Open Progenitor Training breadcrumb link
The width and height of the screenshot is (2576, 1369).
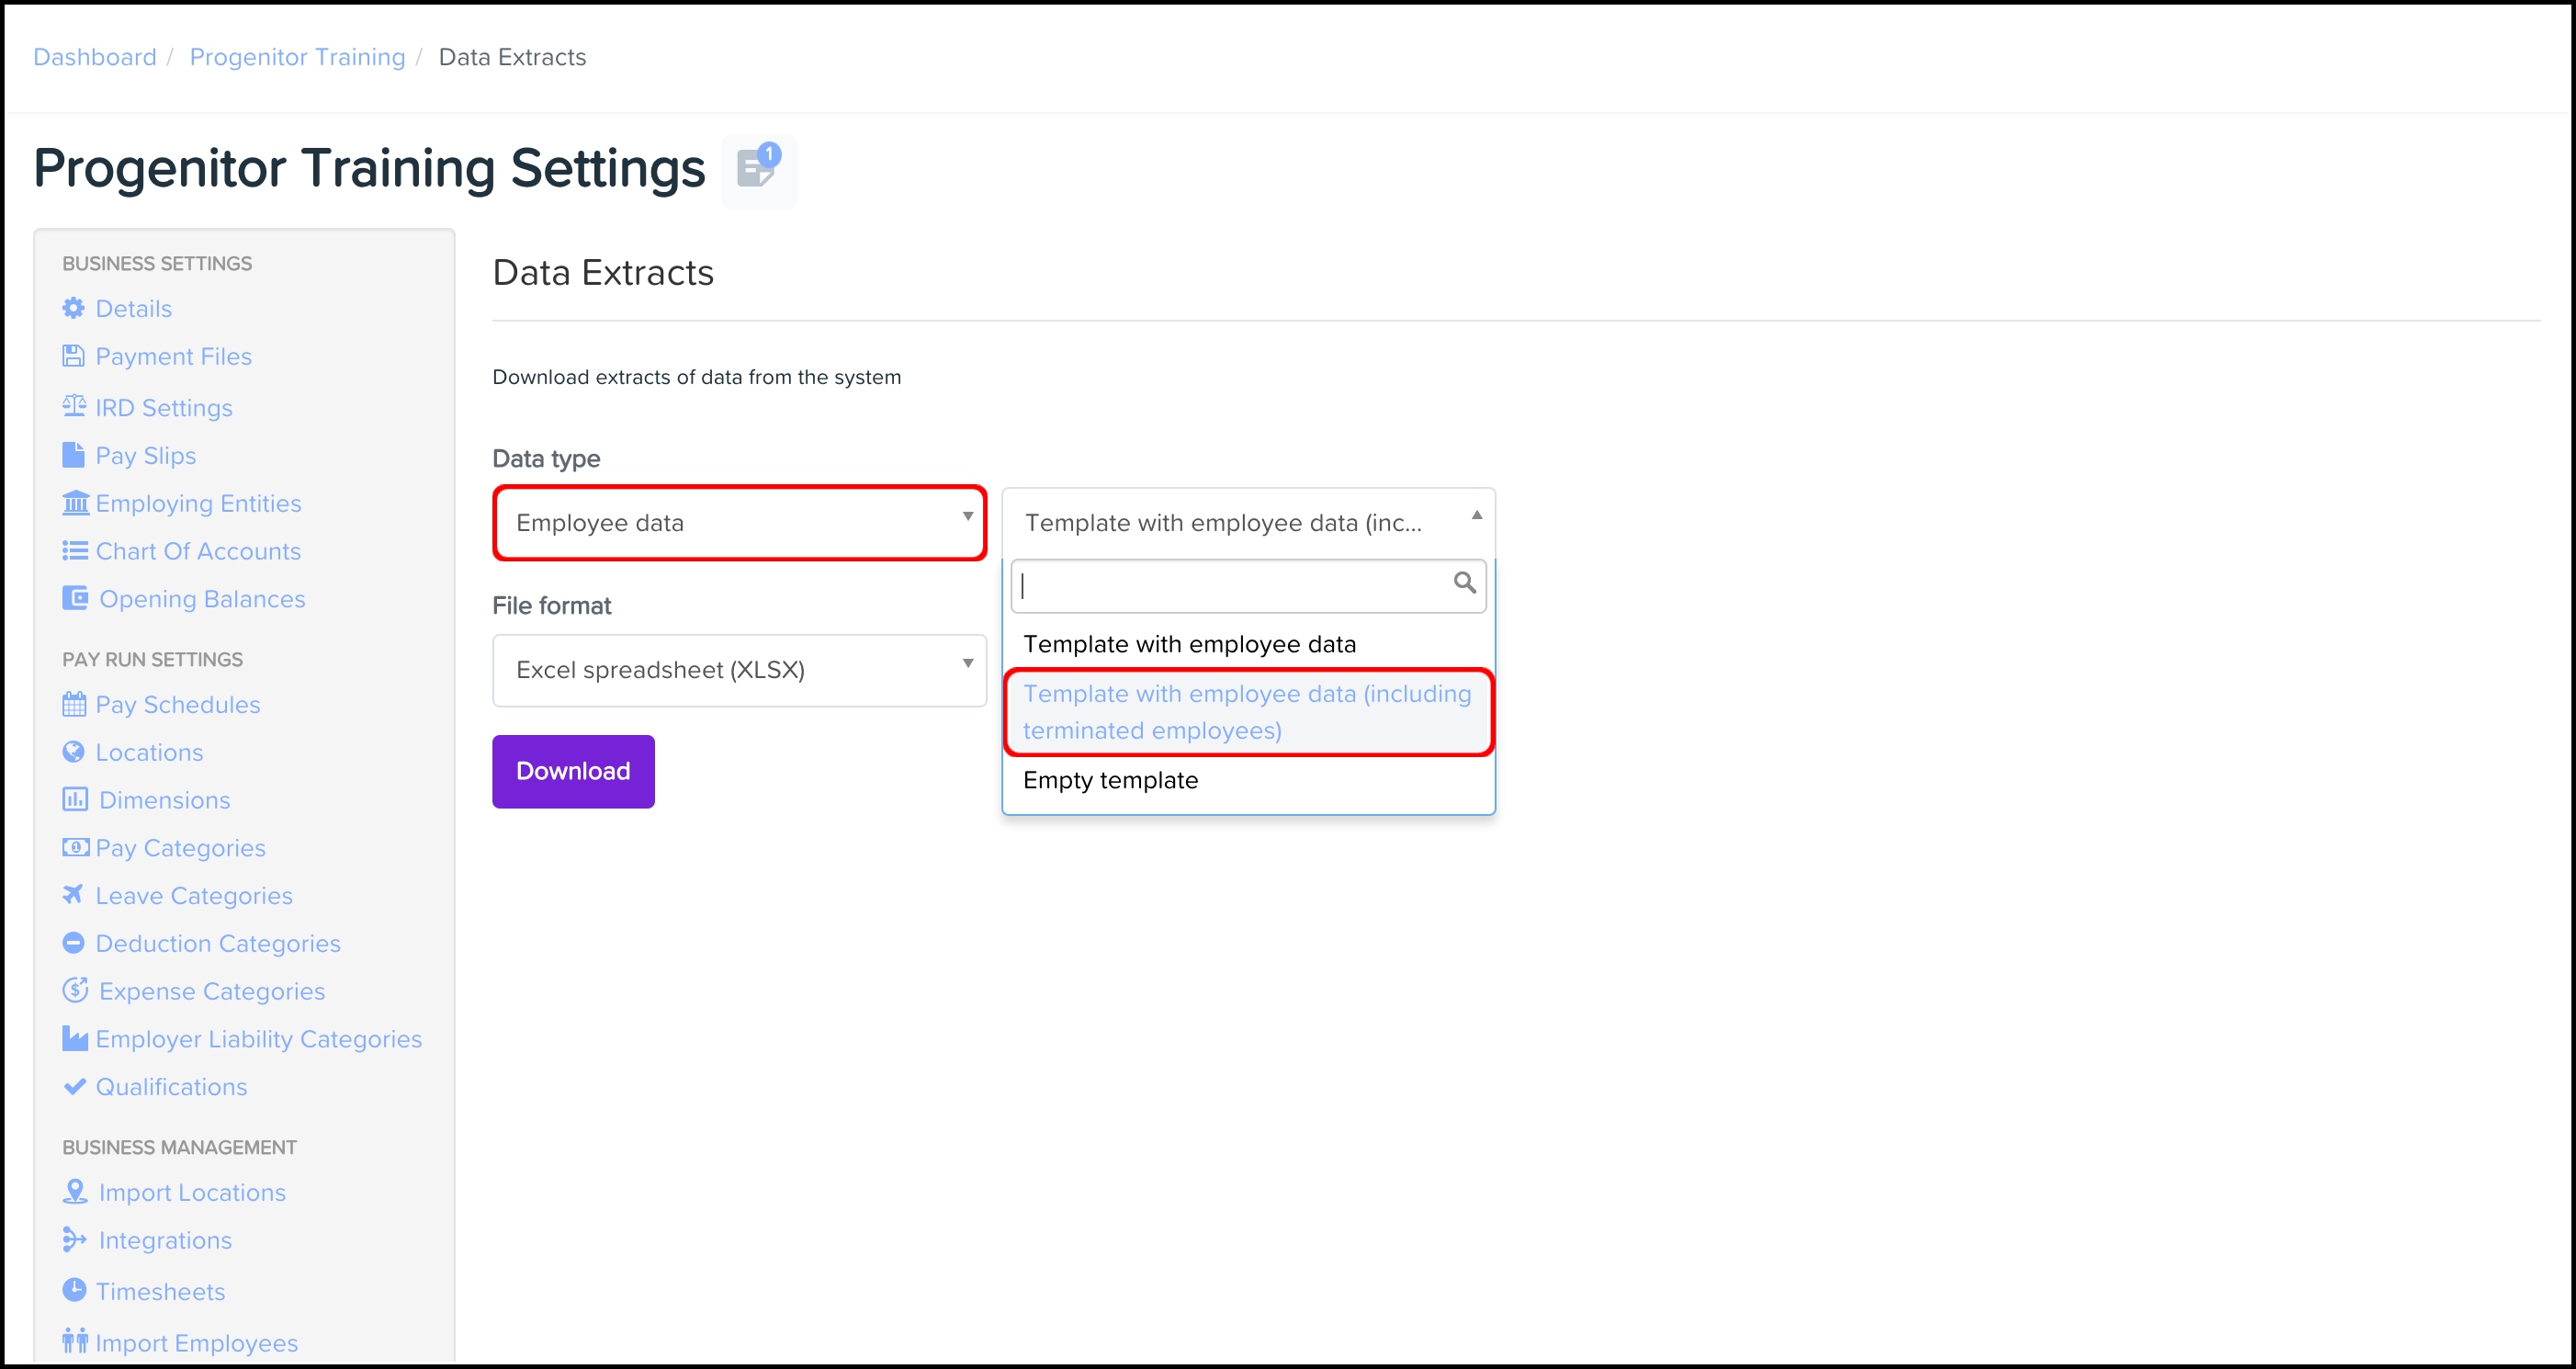[x=297, y=57]
